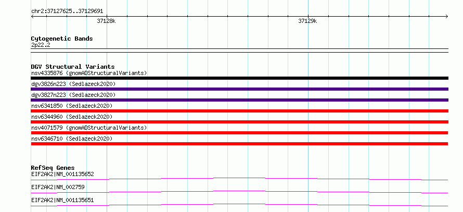Click the purple bar under dgv3827n223
Image resolution: width=463 pixels, height=212 pixels.
tap(239, 100)
